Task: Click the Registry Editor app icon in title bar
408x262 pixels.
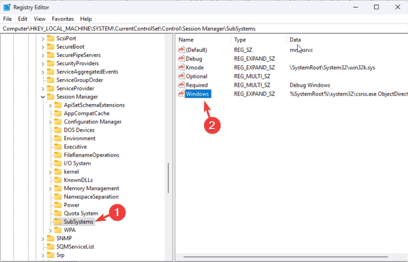Action: [7, 7]
